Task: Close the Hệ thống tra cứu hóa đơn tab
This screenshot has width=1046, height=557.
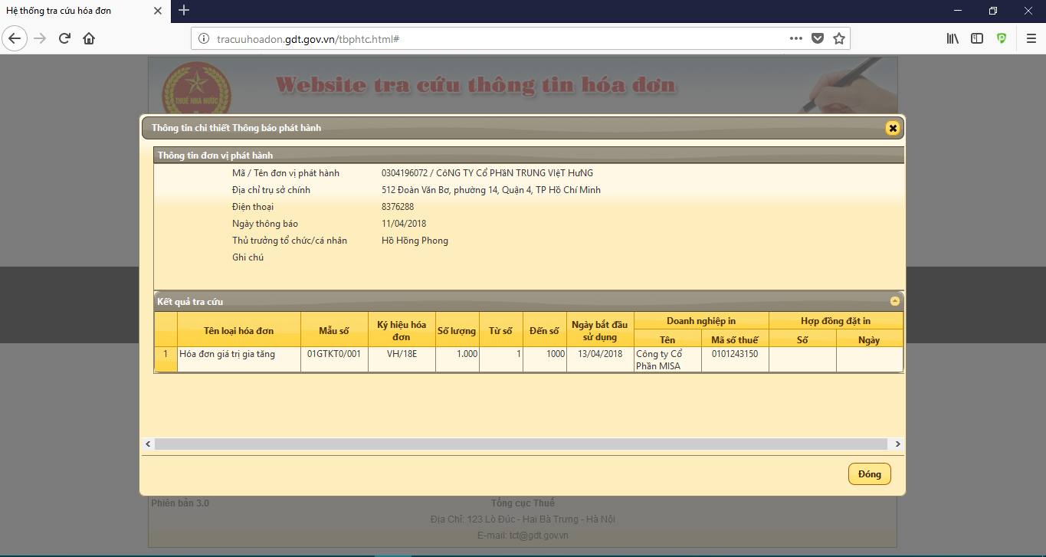Action: click(158, 11)
